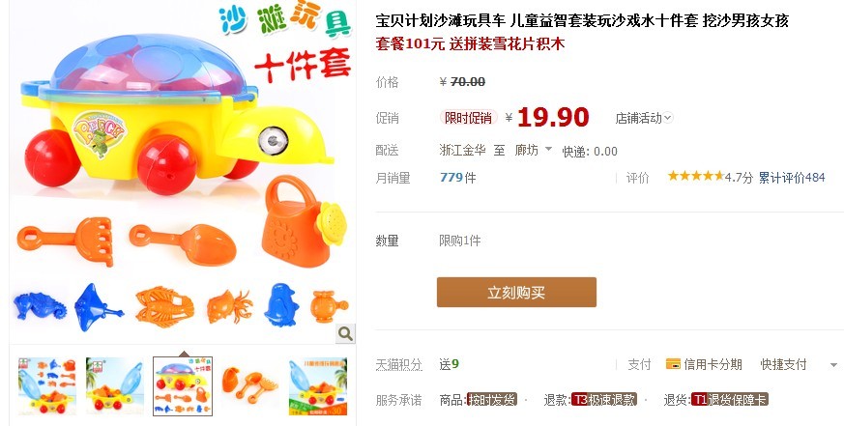Expand the 店铺活动 dropdown

tap(644, 118)
